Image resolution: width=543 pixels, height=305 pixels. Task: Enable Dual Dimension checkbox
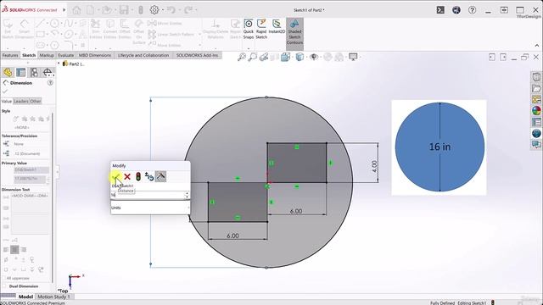click(4, 286)
